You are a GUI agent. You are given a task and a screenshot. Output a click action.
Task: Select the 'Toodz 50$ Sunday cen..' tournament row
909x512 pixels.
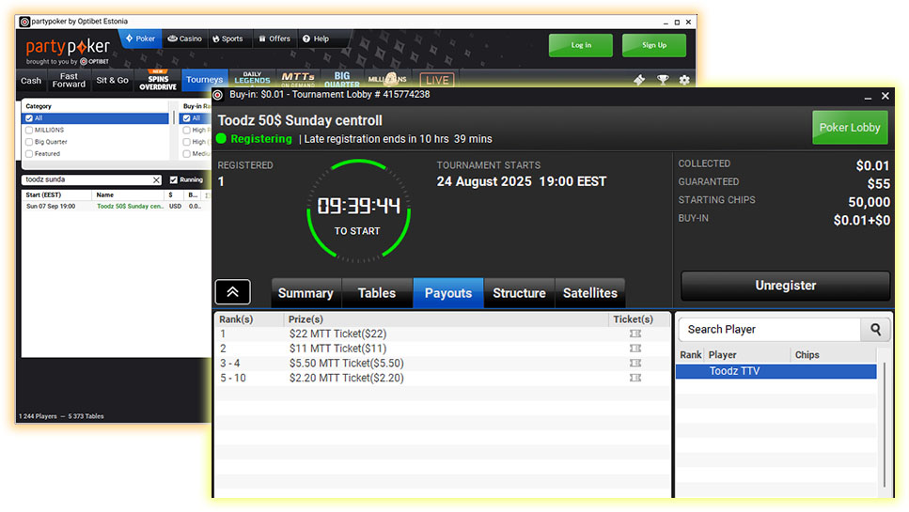click(x=116, y=206)
